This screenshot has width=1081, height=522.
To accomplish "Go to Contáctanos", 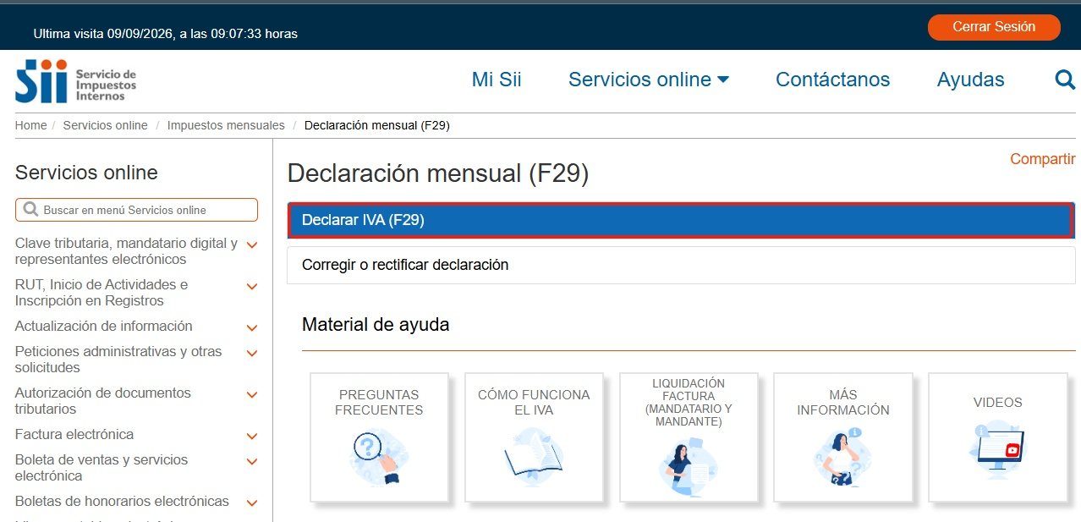I will click(x=832, y=80).
